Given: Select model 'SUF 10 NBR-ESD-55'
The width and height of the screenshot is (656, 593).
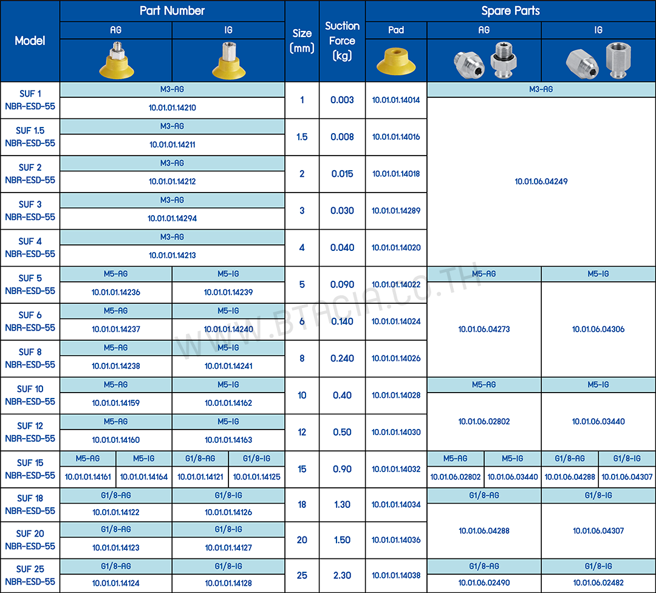Looking at the screenshot, I should [30, 395].
